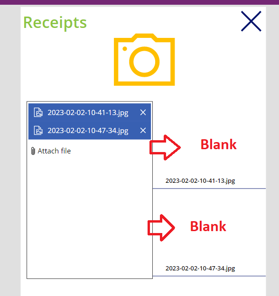
Task: Tap the yellow camera icon
Action: click(x=144, y=60)
